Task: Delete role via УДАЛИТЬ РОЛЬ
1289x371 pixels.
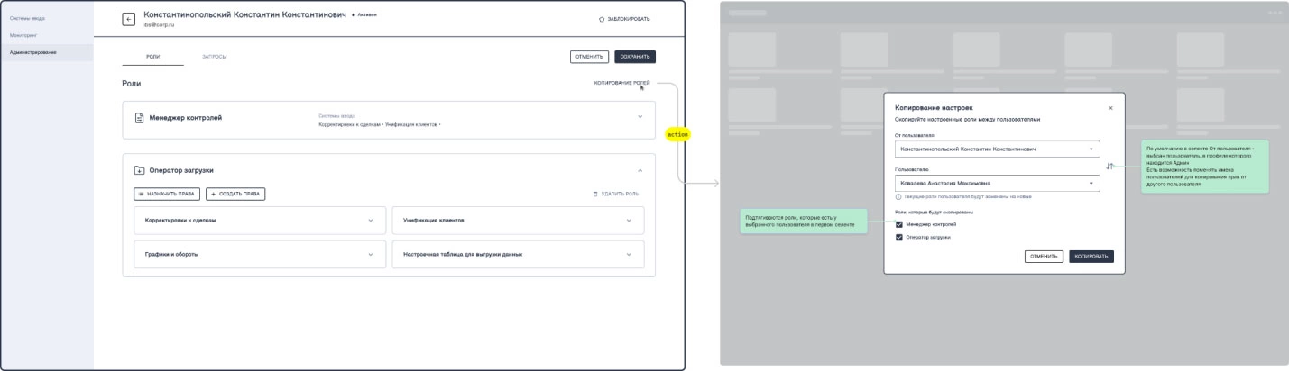Action: tap(616, 194)
